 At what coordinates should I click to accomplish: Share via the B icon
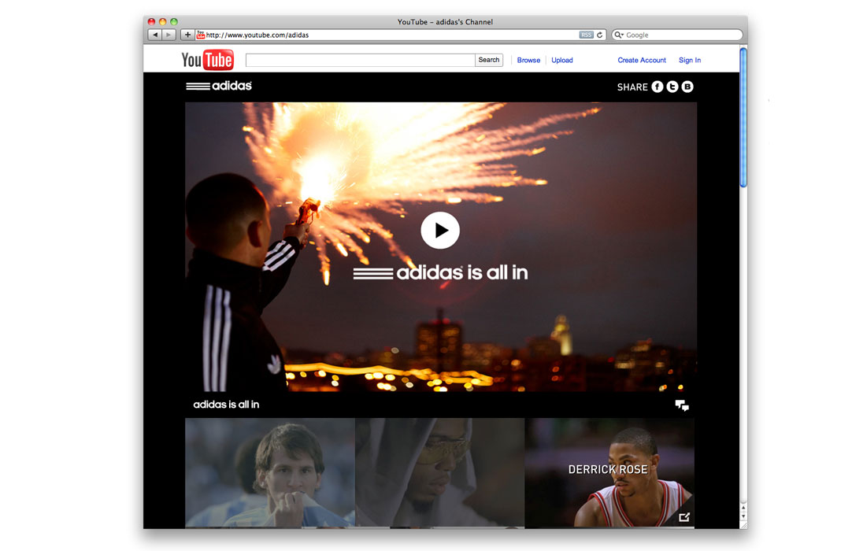pyautogui.click(x=687, y=87)
